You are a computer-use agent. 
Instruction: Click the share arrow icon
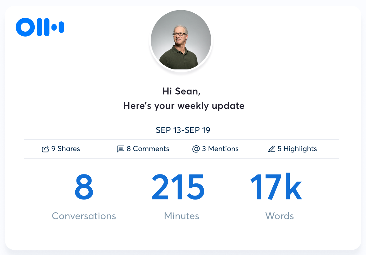pyautogui.click(x=45, y=149)
